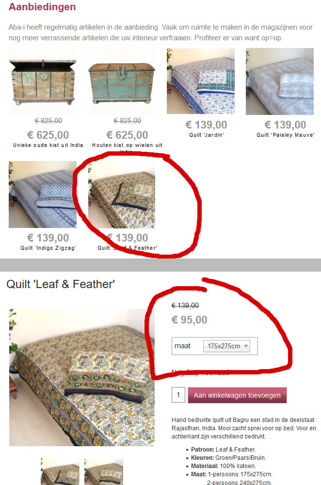Enlarge the main Leaf & Feather quilt photo

(82, 377)
